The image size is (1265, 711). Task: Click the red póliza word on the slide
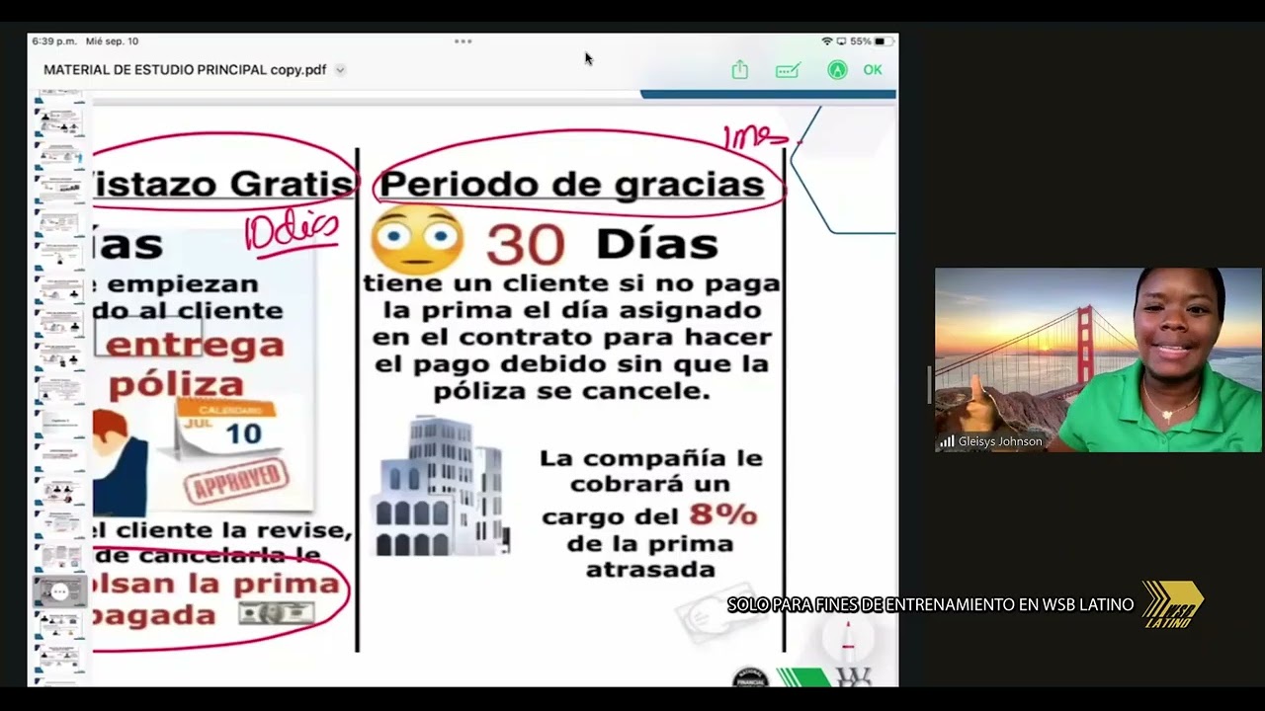(x=176, y=383)
